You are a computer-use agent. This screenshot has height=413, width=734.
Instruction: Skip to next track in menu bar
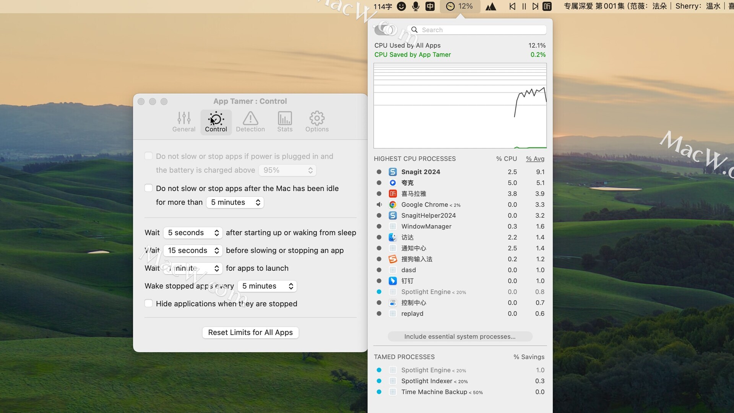535,6
